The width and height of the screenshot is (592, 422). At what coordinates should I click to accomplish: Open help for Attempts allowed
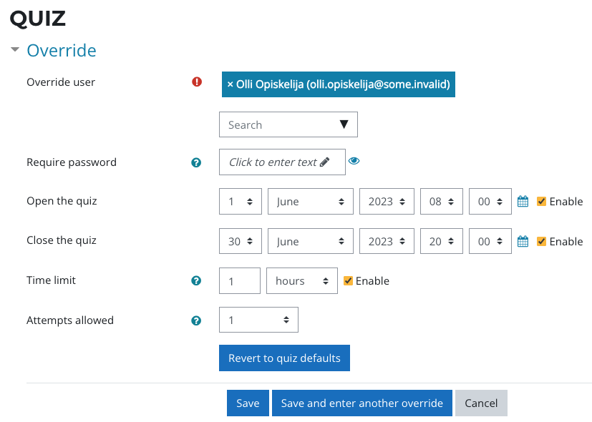click(x=196, y=321)
